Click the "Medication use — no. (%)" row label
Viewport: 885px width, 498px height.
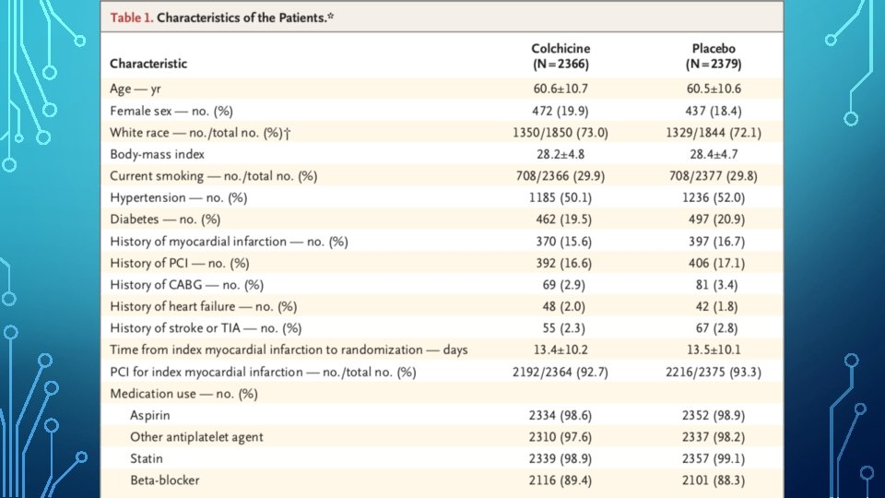pos(183,394)
